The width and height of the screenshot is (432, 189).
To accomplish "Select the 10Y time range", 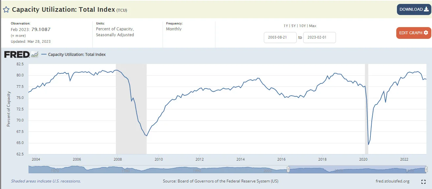I will click(303, 26).
